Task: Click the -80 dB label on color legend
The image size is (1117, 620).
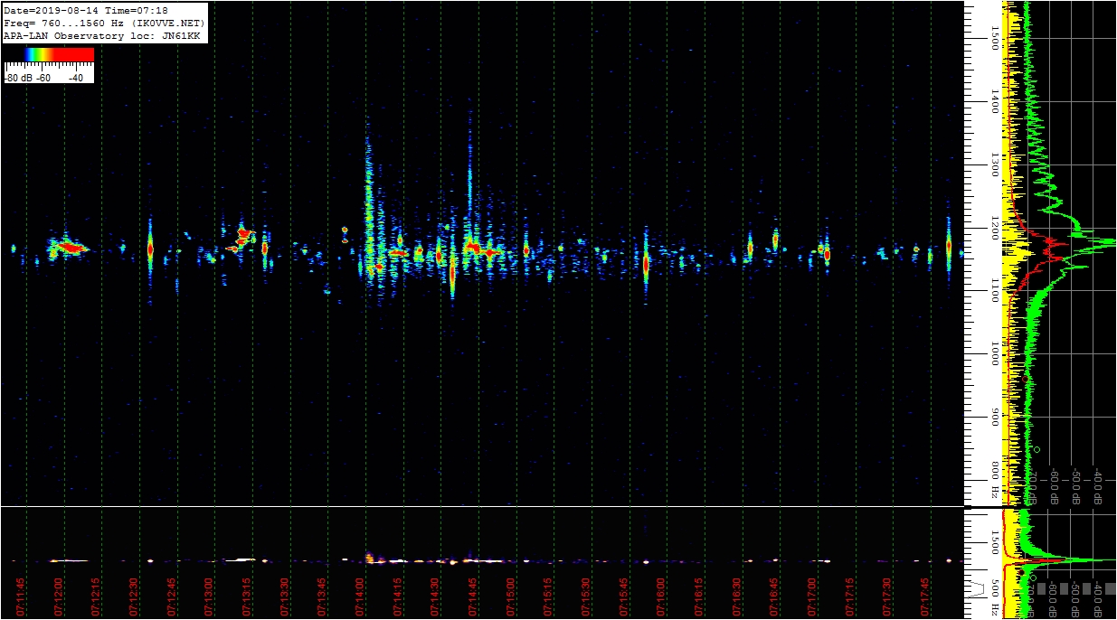Action: tap(17, 78)
